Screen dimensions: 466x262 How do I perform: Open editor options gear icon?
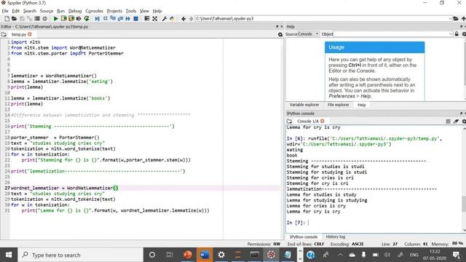click(x=280, y=34)
